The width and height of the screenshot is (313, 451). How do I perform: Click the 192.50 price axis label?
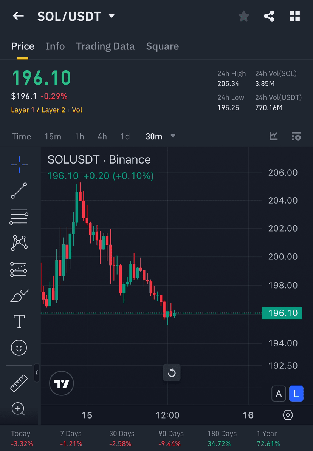[x=283, y=366]
